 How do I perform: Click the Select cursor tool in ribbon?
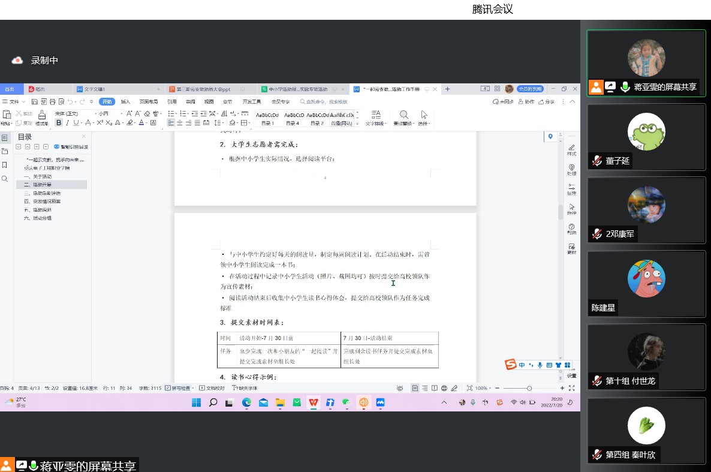[424, 115]
